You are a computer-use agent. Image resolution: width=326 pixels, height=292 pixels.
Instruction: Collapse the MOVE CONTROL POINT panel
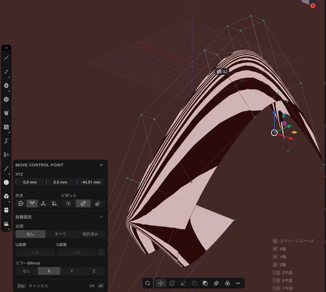tap(101, 165)
